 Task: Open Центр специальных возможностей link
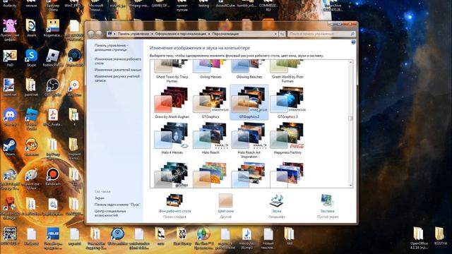[110, 213]
